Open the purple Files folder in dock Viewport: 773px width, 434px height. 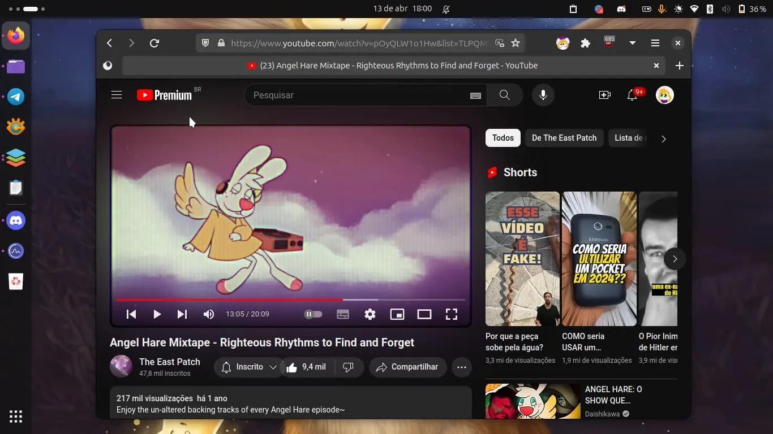point(16,67)
